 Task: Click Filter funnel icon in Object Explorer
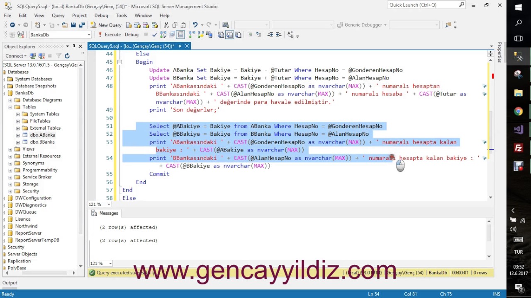pyautogui.click(x=58, y=56)
